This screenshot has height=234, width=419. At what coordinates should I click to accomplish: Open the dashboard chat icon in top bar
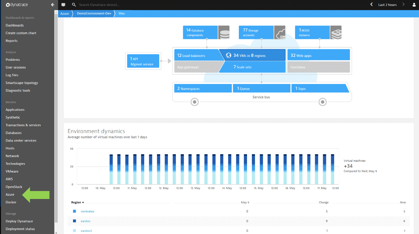pyautogui.click(x=63, y=5)
